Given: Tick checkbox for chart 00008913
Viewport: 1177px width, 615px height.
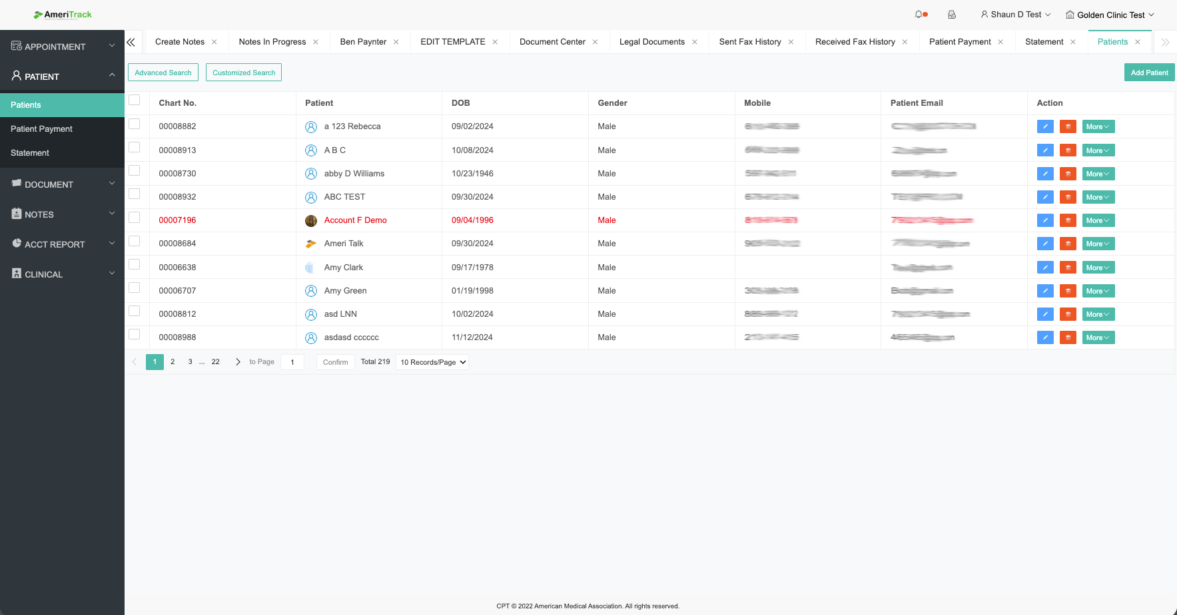Looking at the screenshot, I should tap(135, 148).
